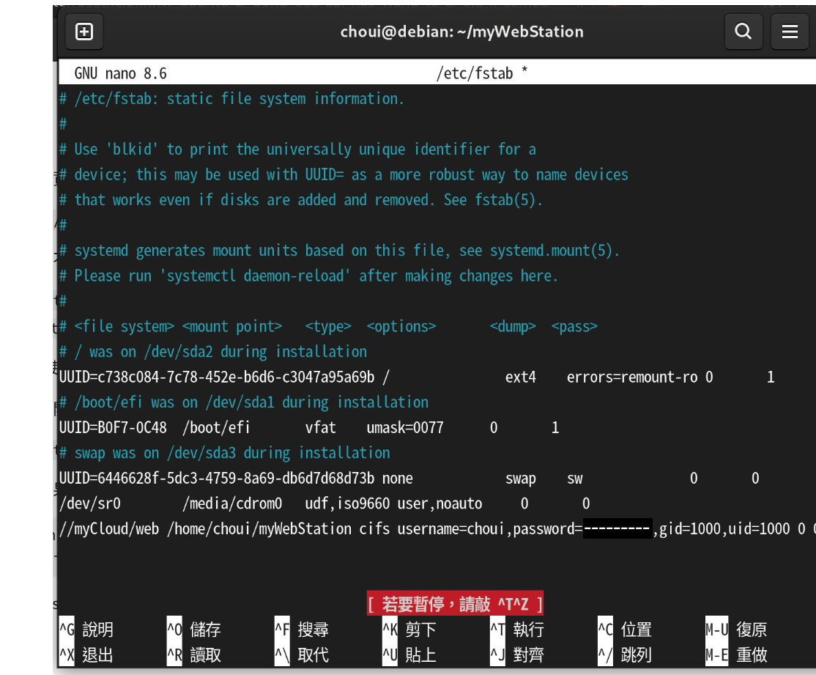
Task: Open the terminal hamburger menu
Action: (x=789, y=32)
